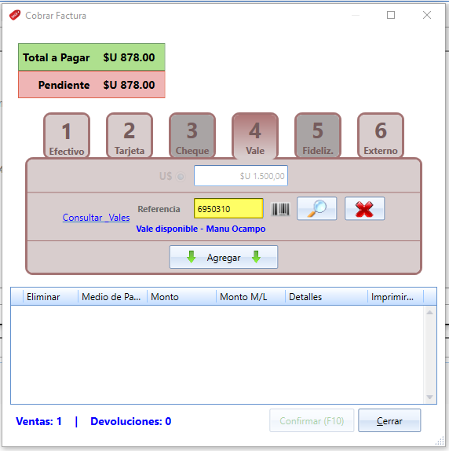Search voucher with magnifying glass button
Viewport: 449px width, 451px height.
tap(316, 208)
